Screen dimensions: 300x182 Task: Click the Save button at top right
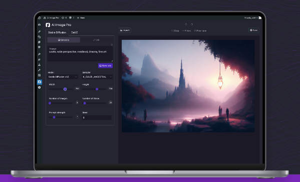(x=254, y=30)
